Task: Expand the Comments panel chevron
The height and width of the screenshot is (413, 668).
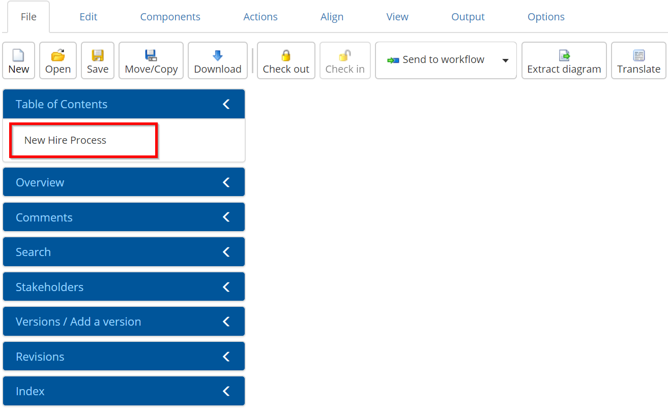Action: (226, 217)
